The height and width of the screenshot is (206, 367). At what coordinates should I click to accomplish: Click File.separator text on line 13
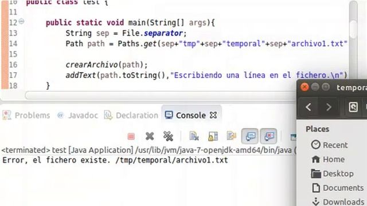click(152, 33)
